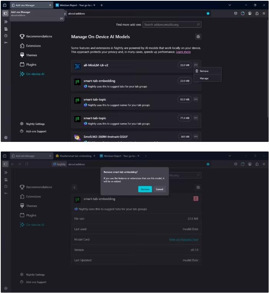The width and height of the screenshot is (269, 293).
Task: Click Cancel in the remove dialog
Action: (159, 189)
